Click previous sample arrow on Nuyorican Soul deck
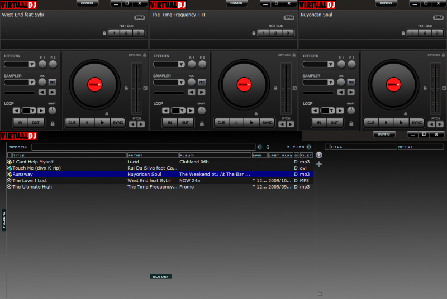 click(x=341, y=92)
